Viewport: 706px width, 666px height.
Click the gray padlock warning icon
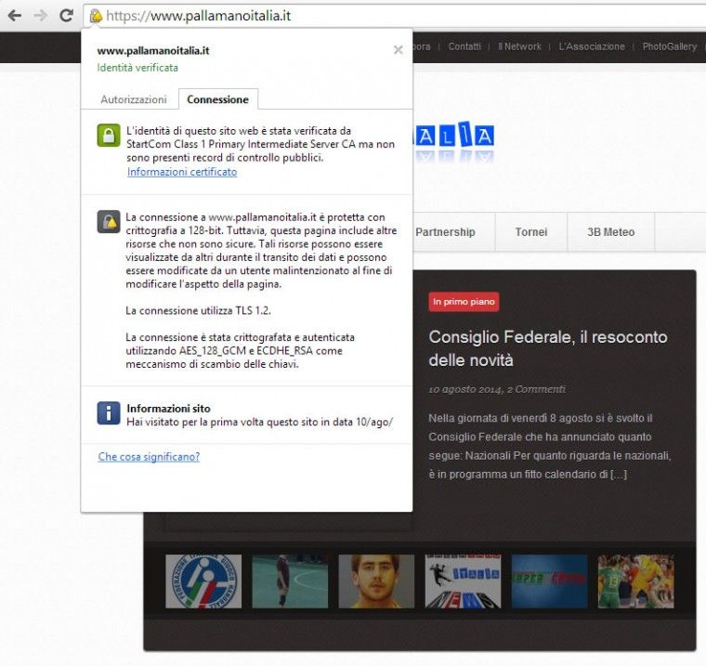click(109, 222)
